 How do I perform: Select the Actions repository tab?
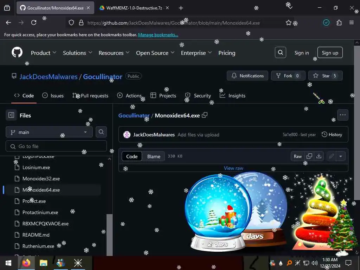point(129,96)
